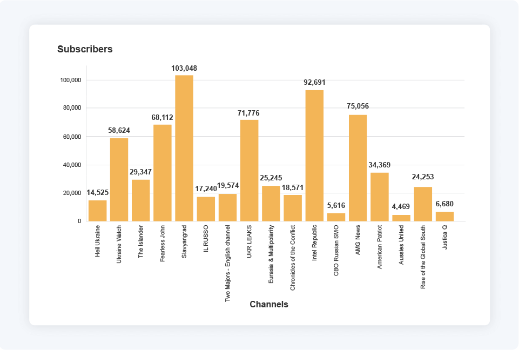Click the 92,691 value above Intel Republic
519x350 pixels.
click(x=315, y=83)
